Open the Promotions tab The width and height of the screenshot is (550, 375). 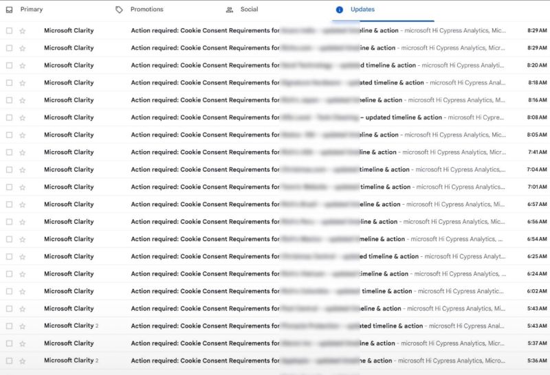click(146, 10)
